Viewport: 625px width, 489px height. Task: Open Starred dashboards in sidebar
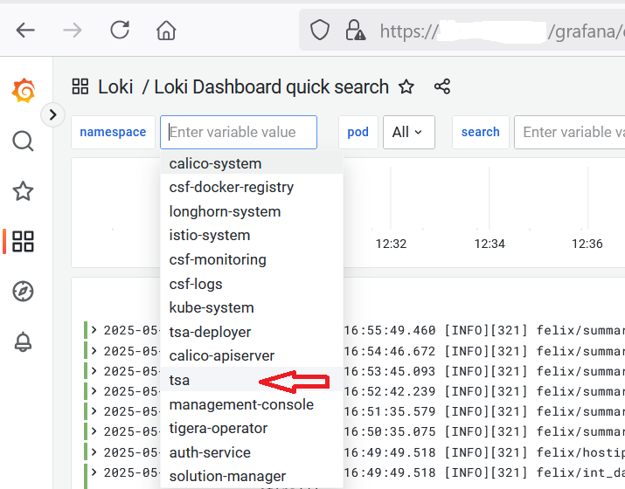click(23, 191)
